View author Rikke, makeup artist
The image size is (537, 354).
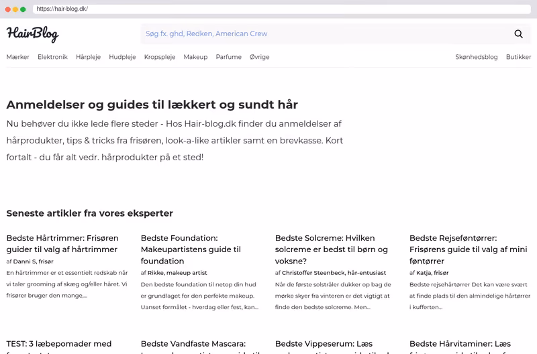pyautogui.click(x=177, y=273)
